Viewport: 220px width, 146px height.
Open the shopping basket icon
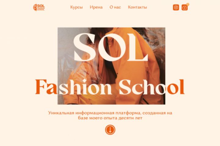[185, 7]
